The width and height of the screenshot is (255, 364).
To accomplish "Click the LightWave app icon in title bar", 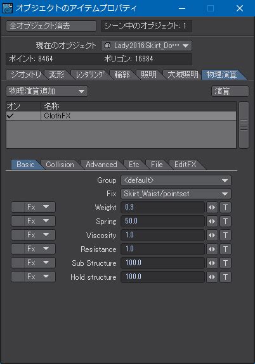I will (8, 8).
